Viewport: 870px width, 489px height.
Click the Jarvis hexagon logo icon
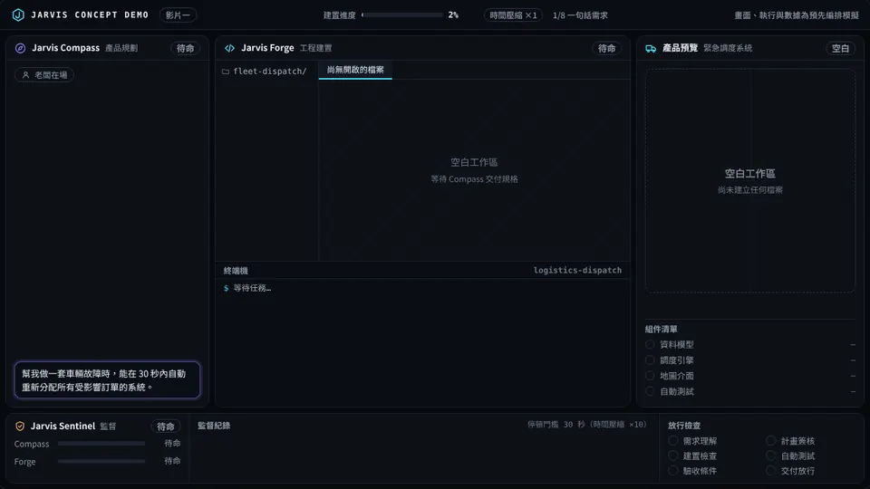pos(18,15)
